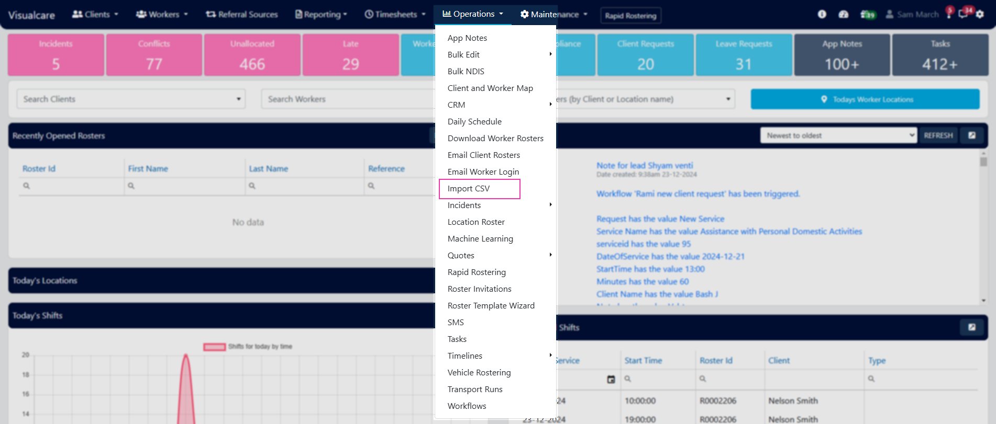The width and height of the screenshot is (996, 424).
Task: Collapse the Operations menu
Action: [473, 14]
